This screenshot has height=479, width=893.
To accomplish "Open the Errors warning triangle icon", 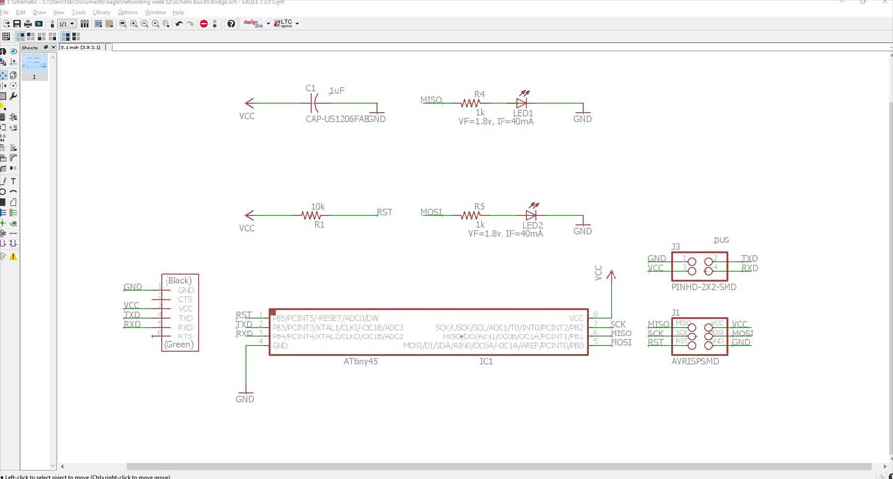I will tap(13, 256).
